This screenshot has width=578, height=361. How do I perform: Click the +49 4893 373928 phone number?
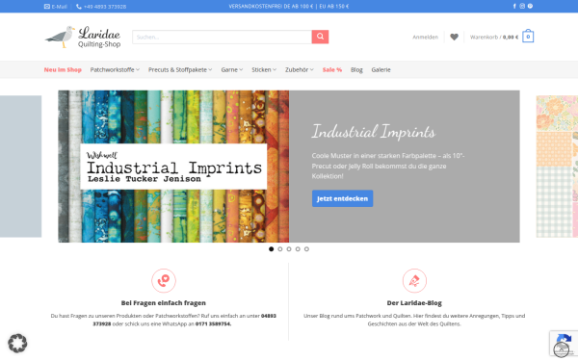(105, 7)
